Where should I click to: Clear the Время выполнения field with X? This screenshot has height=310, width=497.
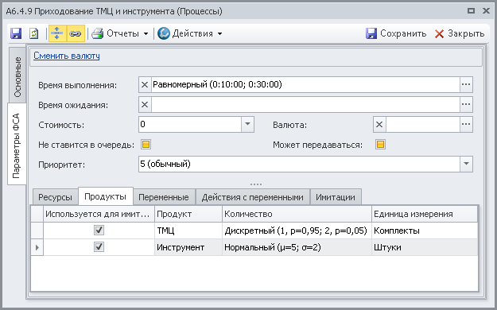pos(145,84)
